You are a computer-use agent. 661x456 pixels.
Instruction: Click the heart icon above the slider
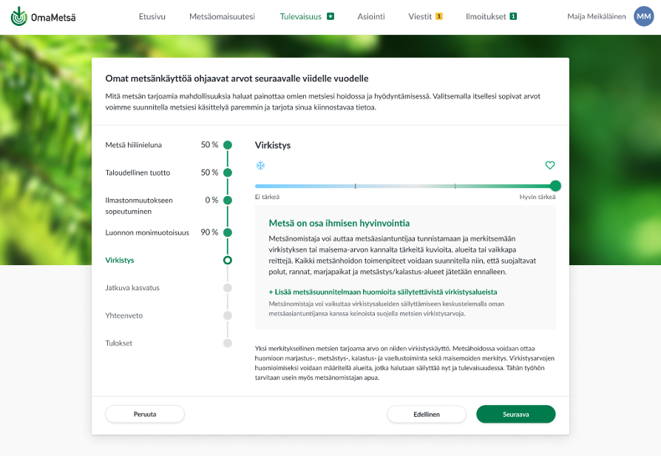coord(549,165)
